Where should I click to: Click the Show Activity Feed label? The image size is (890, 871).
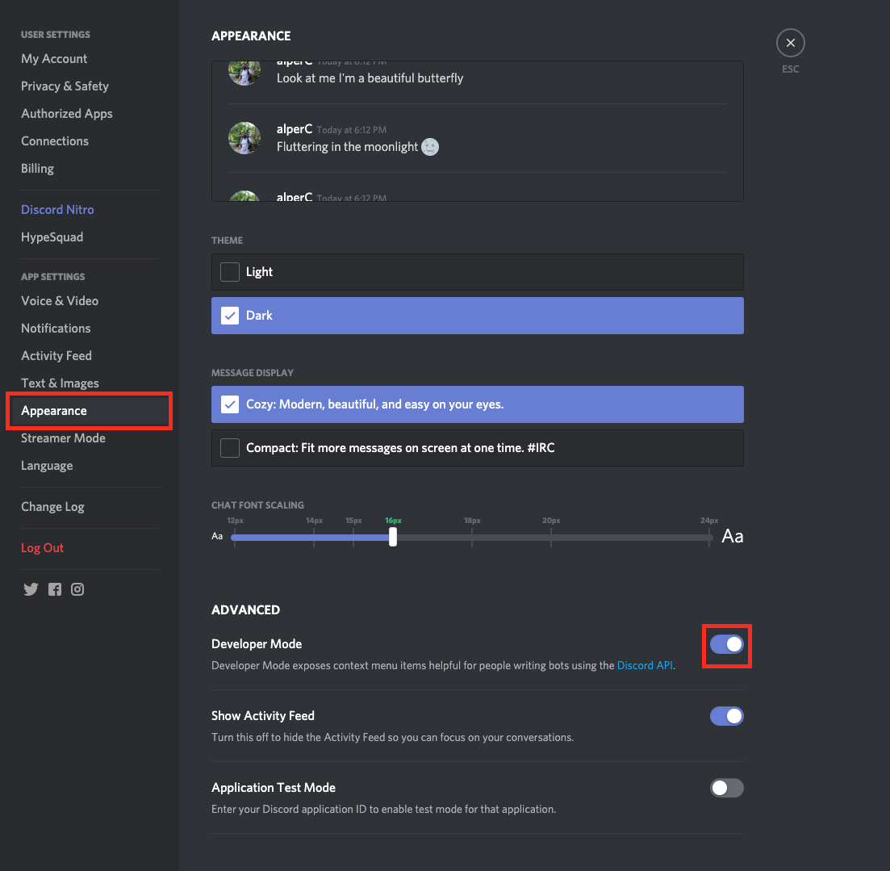(x=263, y=716)
